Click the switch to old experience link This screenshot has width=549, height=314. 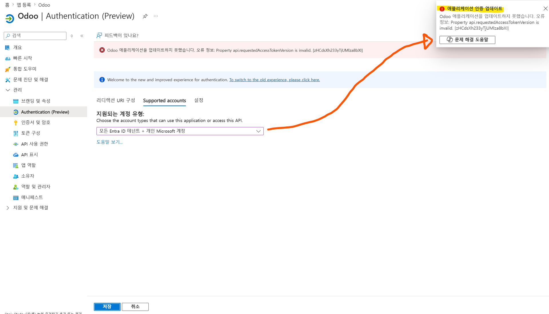click(274, 80)
